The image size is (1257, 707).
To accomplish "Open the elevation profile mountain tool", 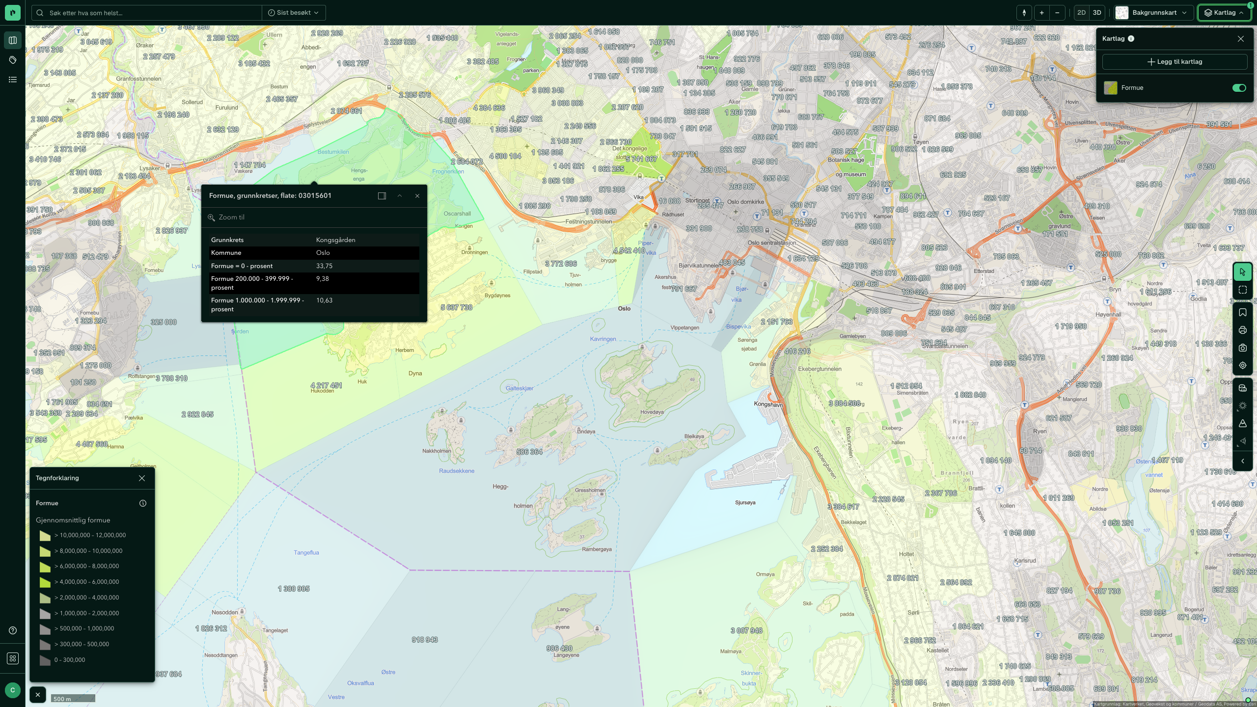I will [x=1242, y=424].
